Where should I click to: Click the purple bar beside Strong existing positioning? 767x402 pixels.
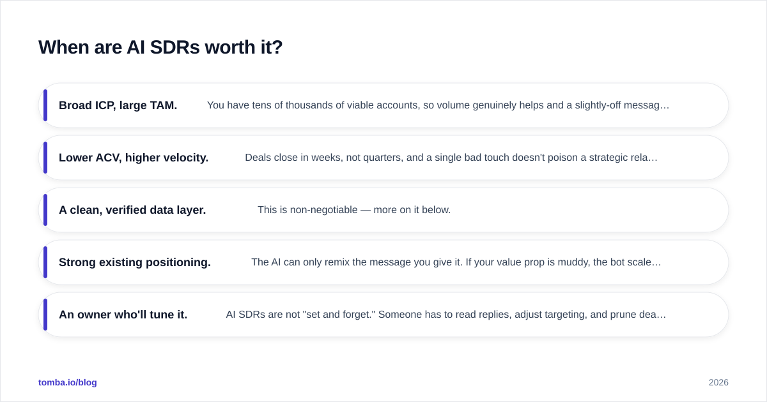point(45,262)
